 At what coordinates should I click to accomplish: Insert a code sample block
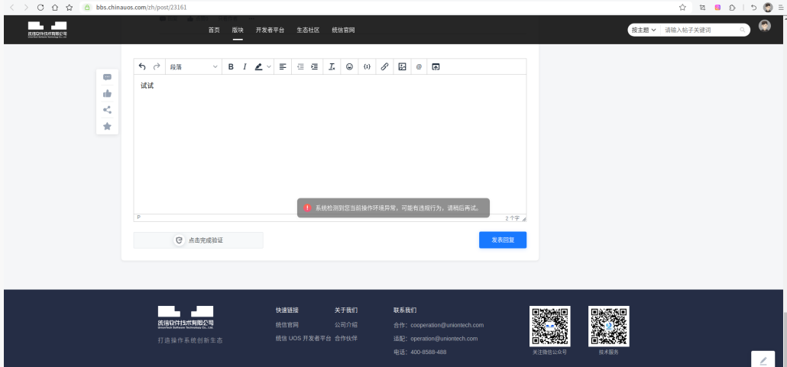[x=367, y=66]
